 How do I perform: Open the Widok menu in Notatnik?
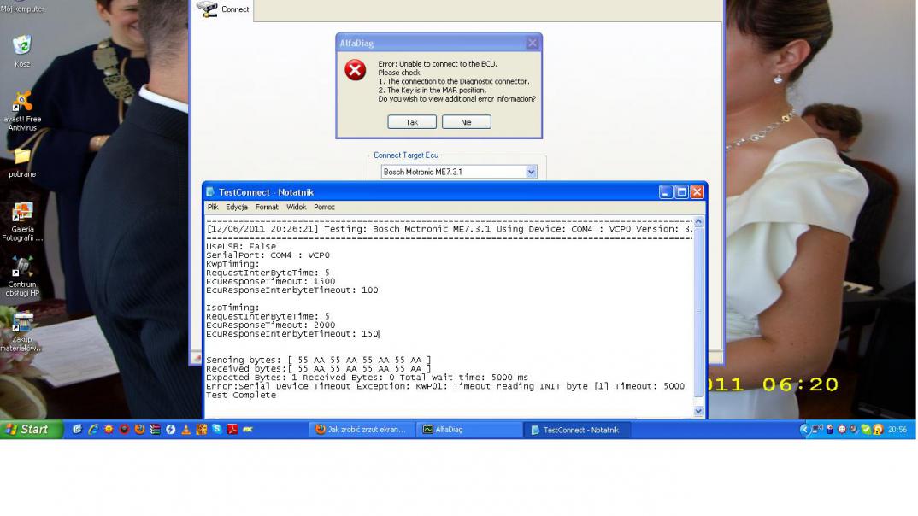pos(297,207)
